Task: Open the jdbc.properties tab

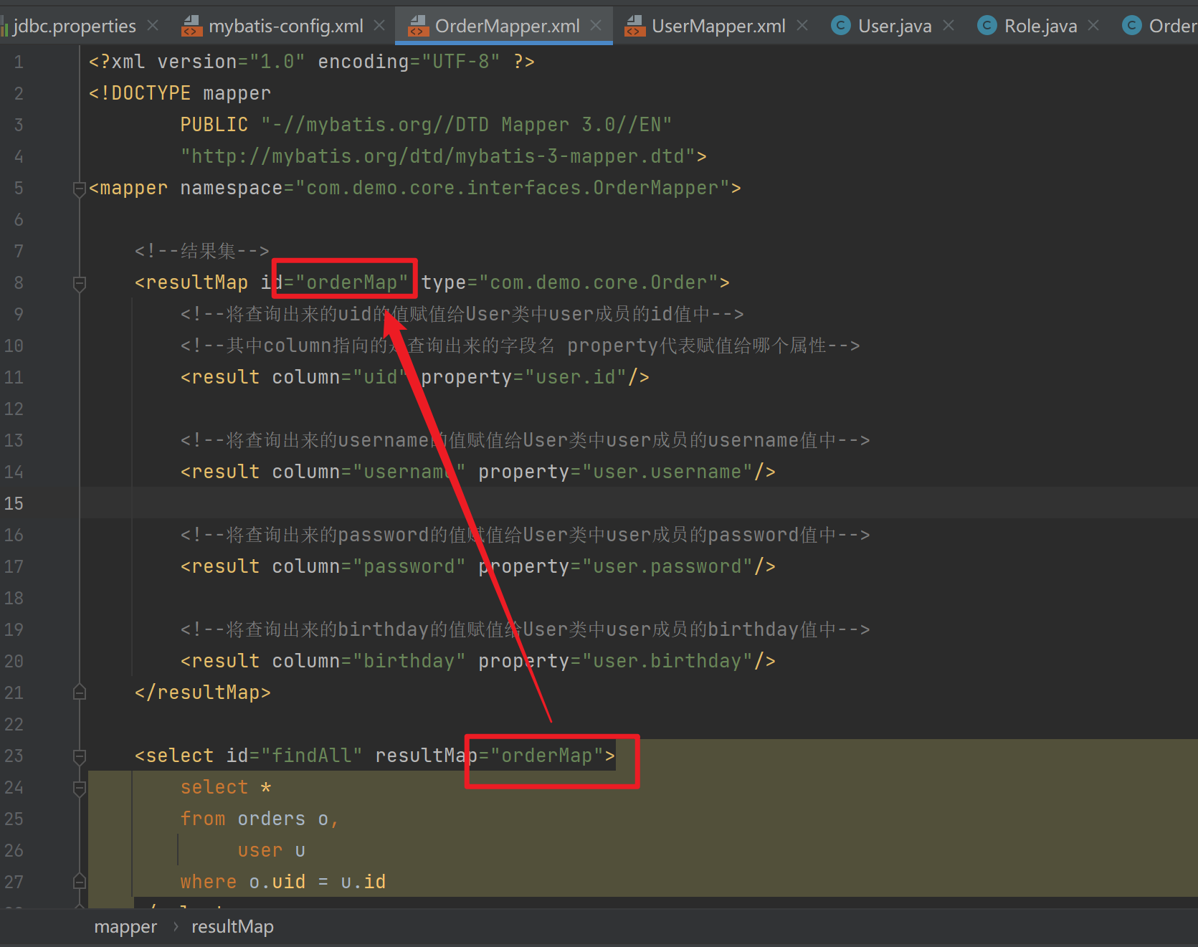Action: pyautogui.click(x=74, y=27)
